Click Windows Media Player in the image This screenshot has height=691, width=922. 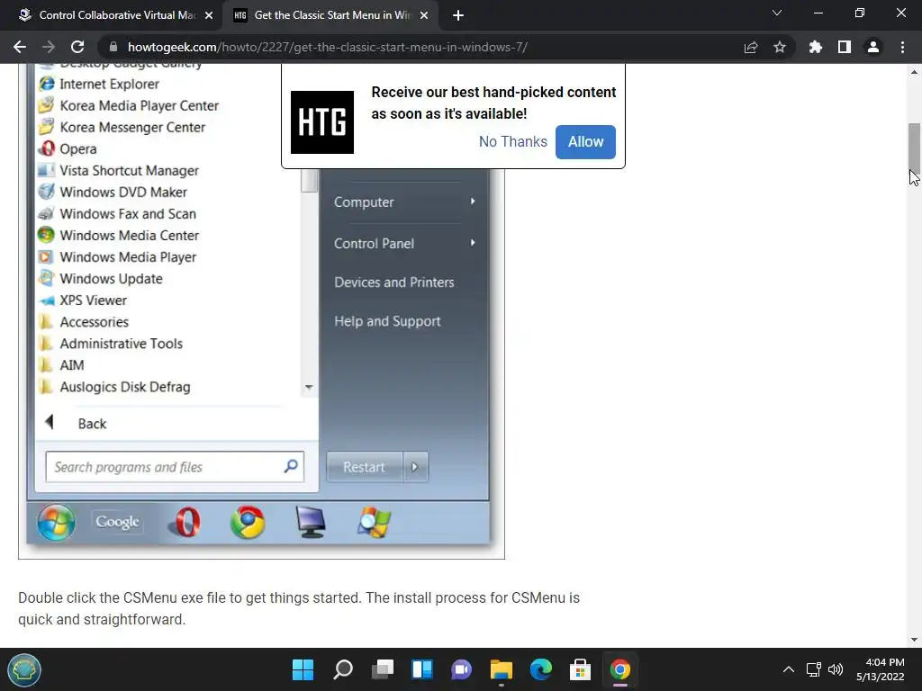click(117, 256)
